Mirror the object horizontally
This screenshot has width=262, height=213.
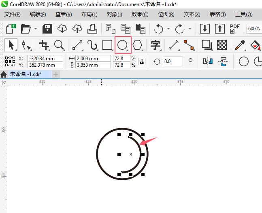pyautogui.click(x=208, y=61)
